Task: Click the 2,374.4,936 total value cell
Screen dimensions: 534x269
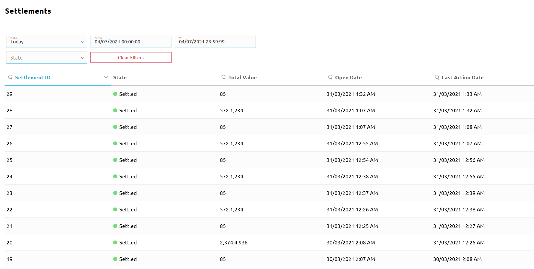Action: click(234, 243)
